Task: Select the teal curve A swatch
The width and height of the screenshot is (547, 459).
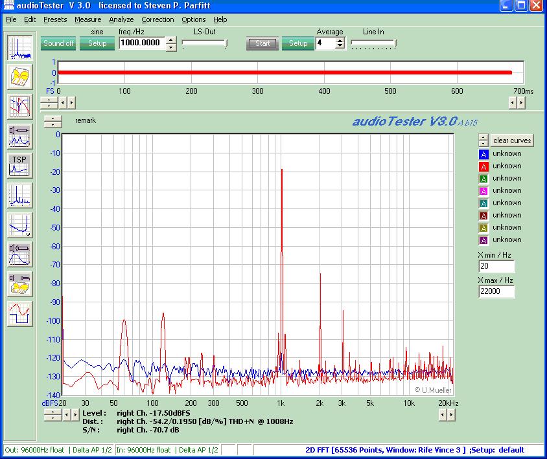Action: [483, 203]
